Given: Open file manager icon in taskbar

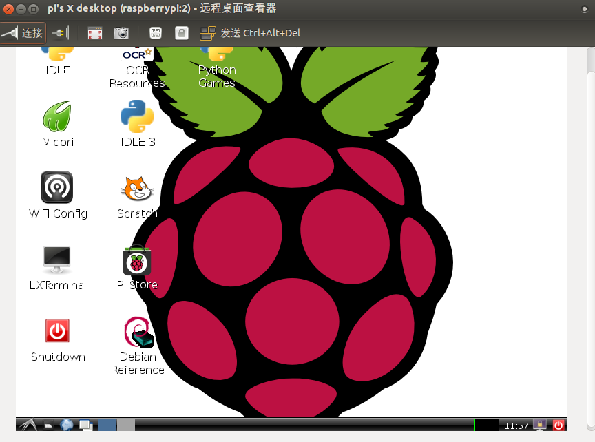Looking at the screenshot, I should (48, 425).
